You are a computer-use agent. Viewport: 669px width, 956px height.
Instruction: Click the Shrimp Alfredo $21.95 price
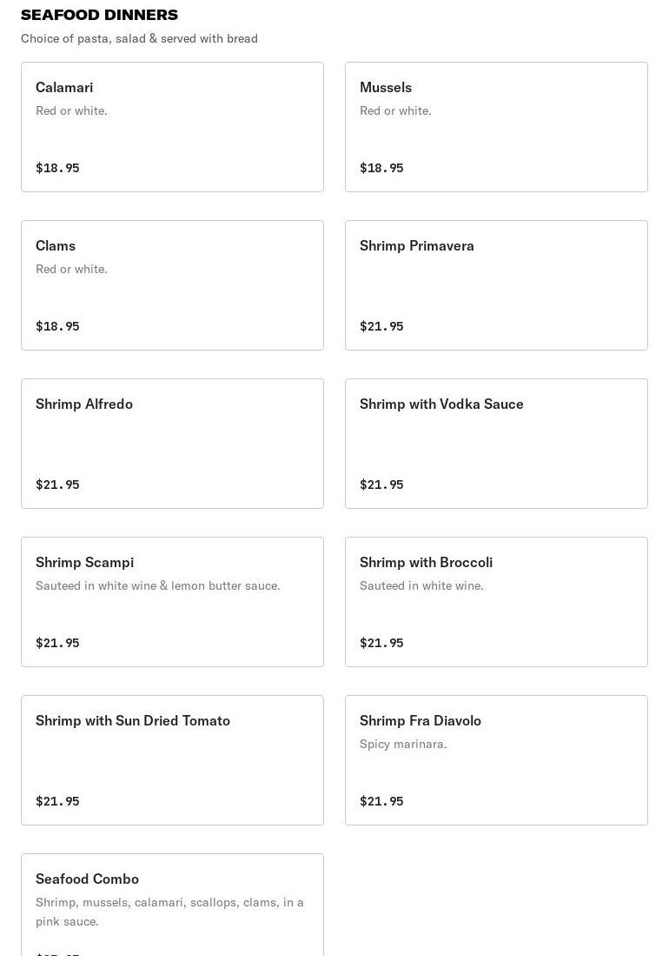tap(58, 485)
